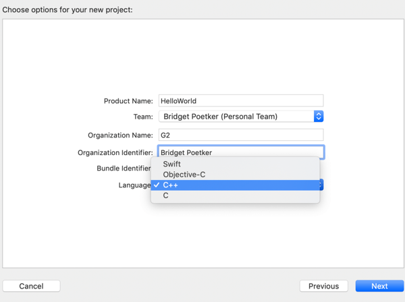Click the Organization Name field containing G2
The image size is (405, 302).
coord(241,135)
